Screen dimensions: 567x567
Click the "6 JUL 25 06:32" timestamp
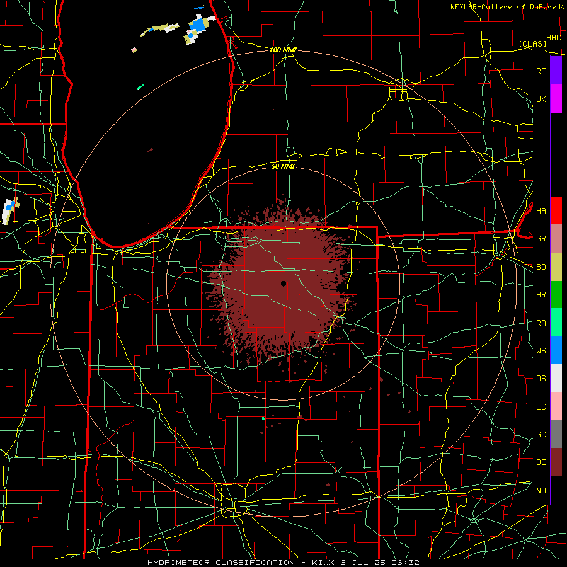click(x=380, y=563)
